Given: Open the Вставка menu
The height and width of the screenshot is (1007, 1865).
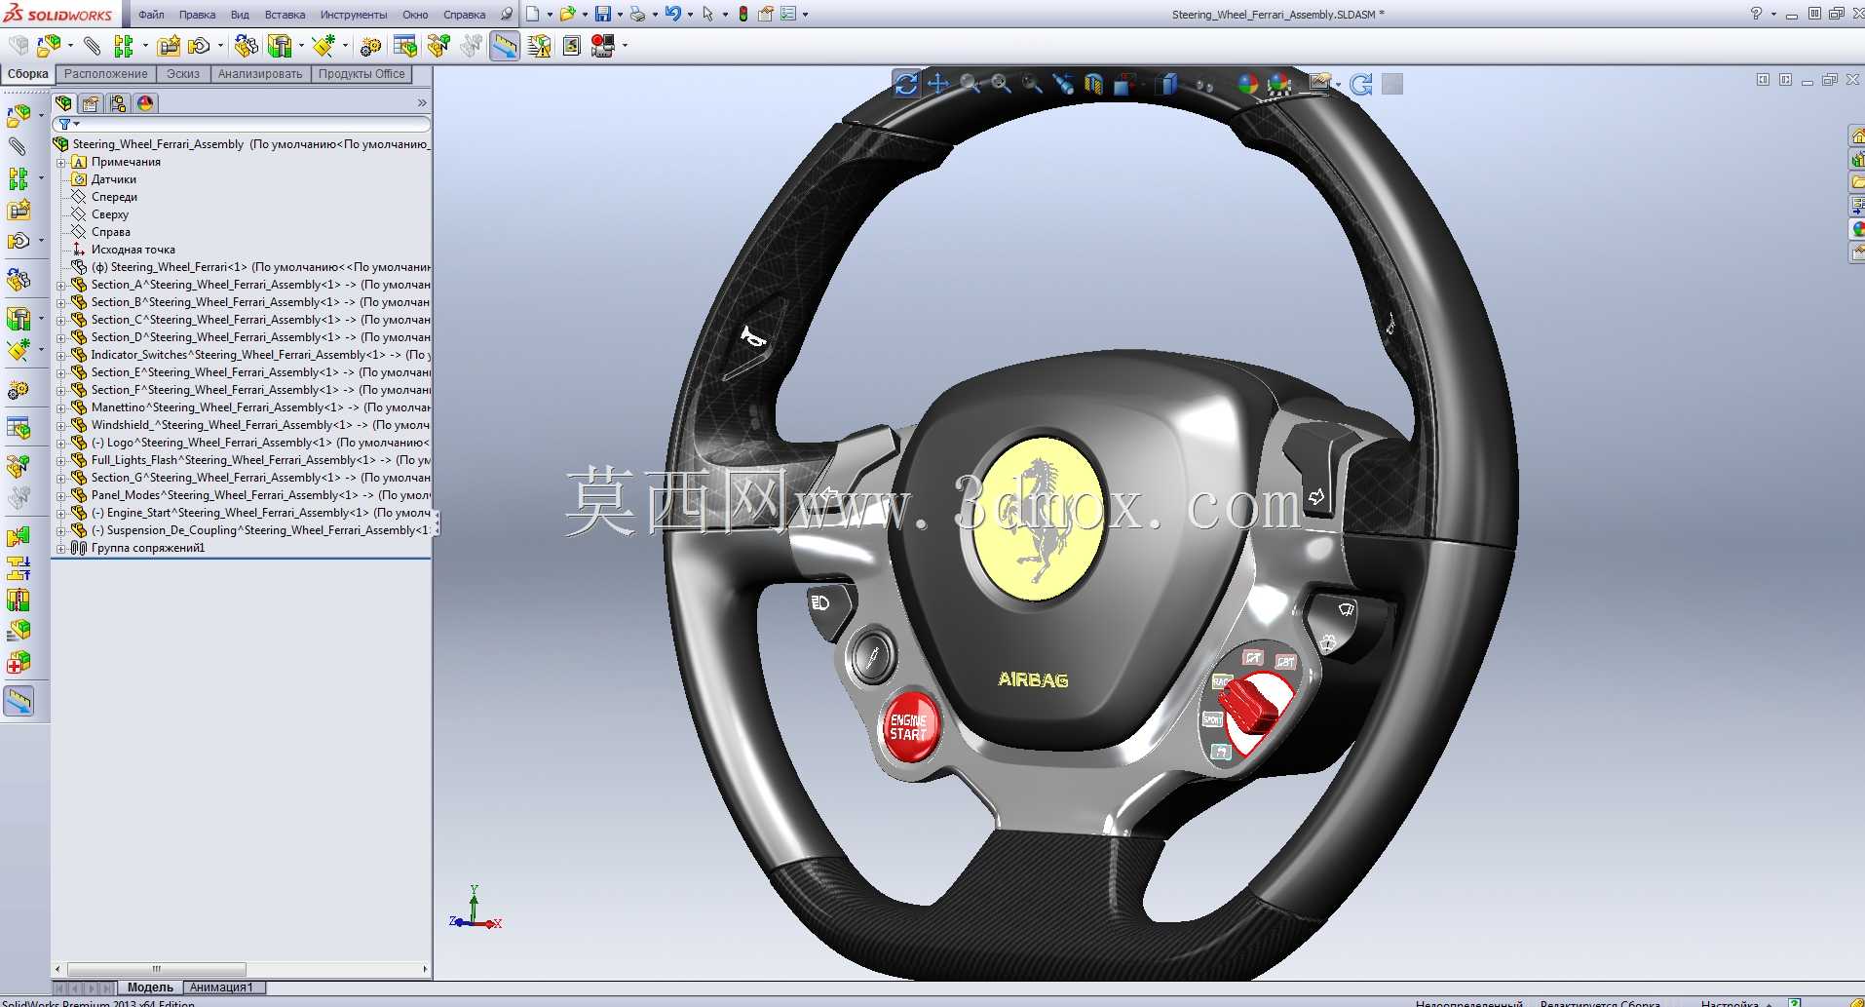Looking at the screenshot, I should click(x=285, y=15).
